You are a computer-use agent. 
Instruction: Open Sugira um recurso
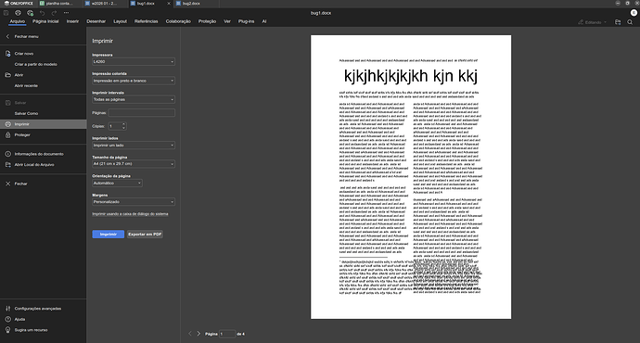(x=31, y=330)
